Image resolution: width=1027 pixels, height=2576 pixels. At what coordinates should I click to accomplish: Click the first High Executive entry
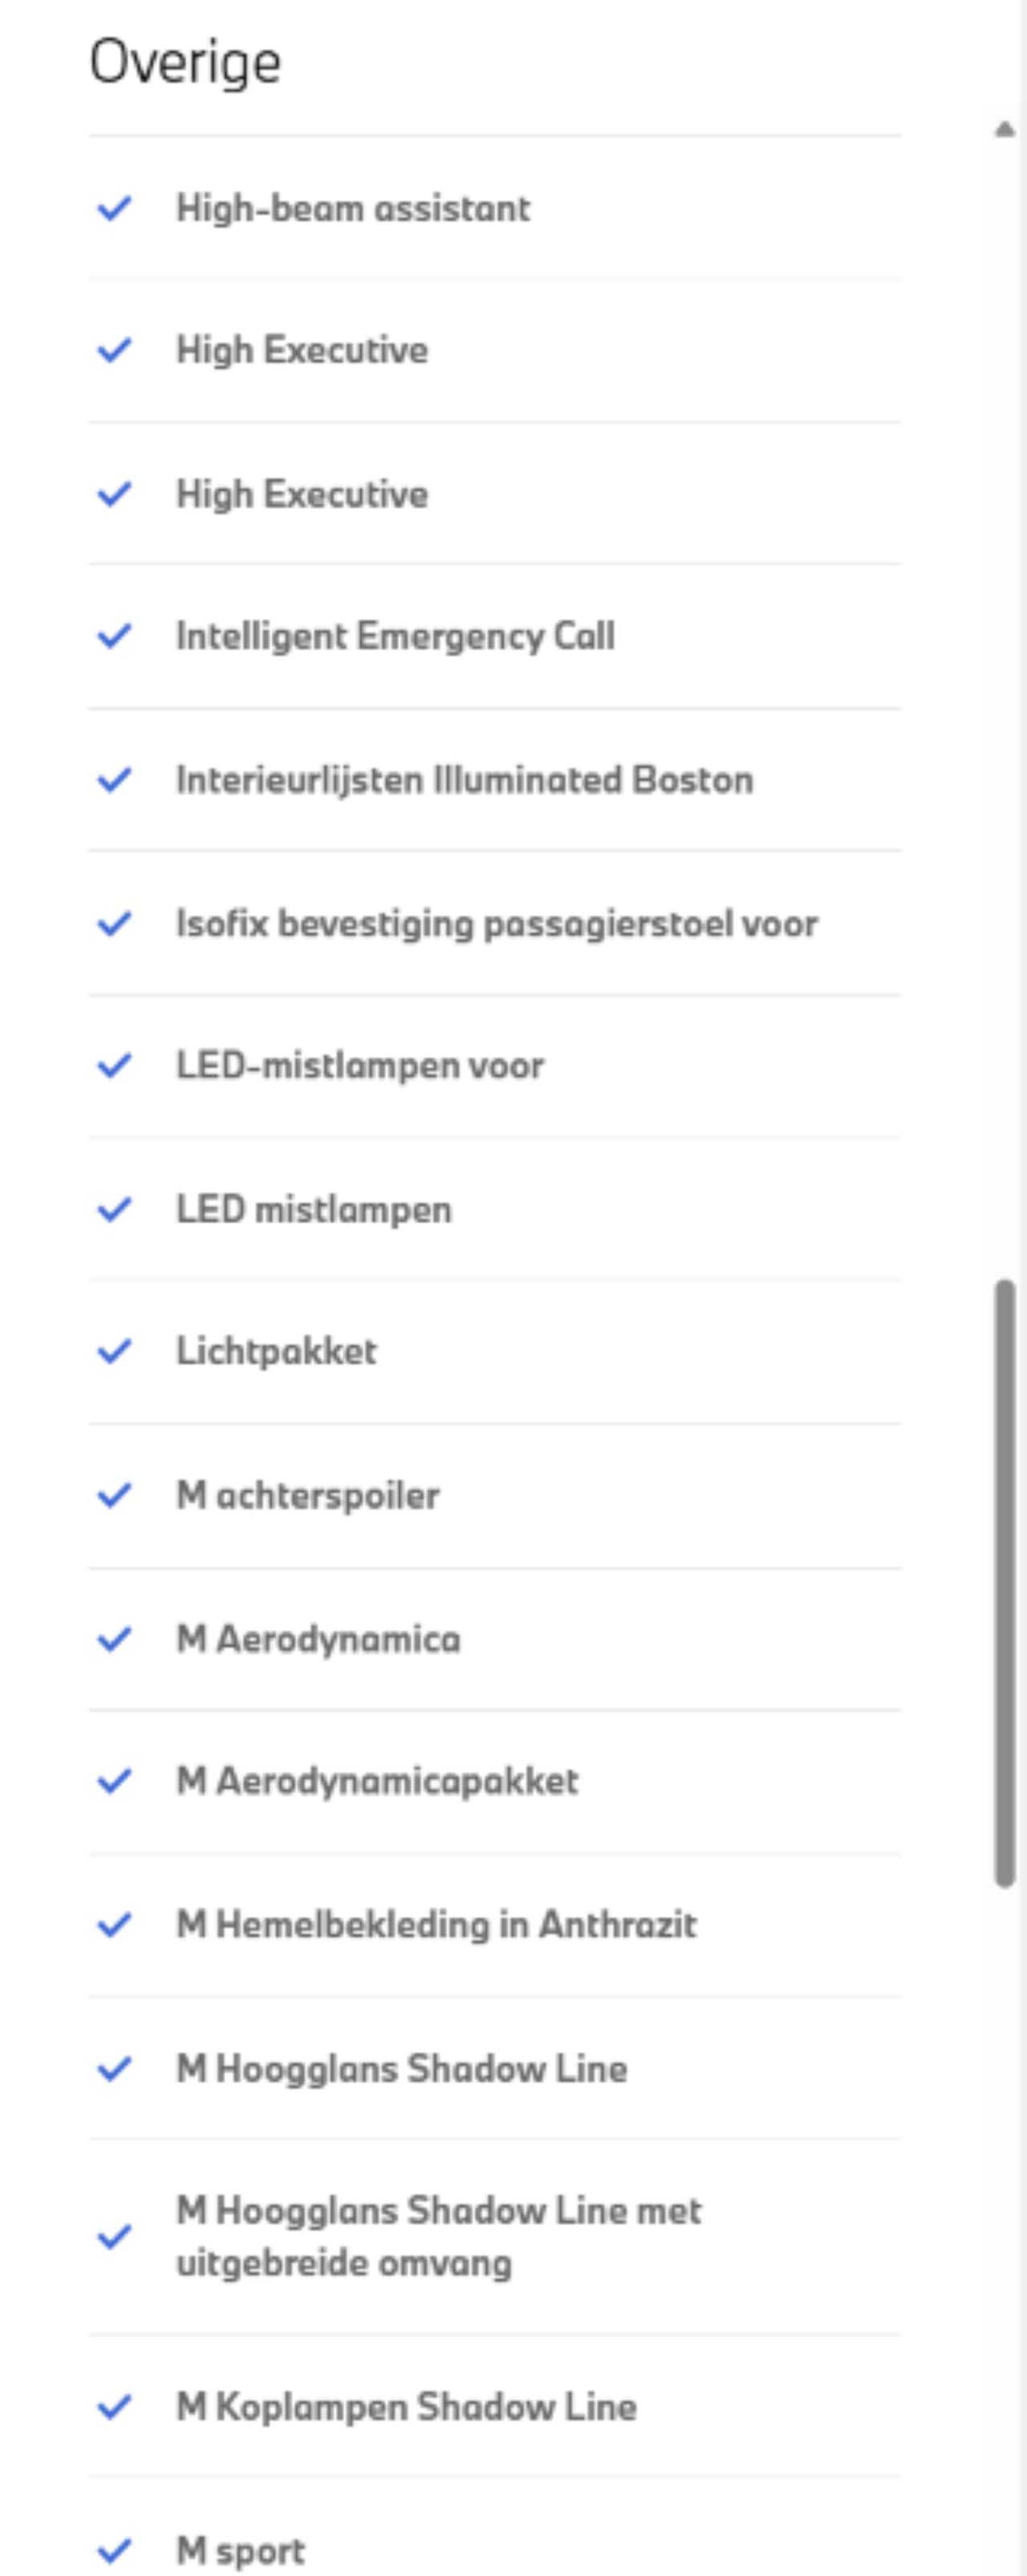(x=302, y=350)
